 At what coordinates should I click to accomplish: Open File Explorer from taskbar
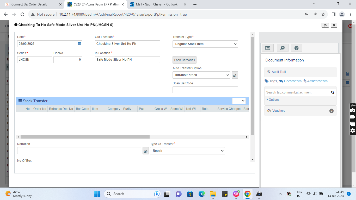[213, 194]
